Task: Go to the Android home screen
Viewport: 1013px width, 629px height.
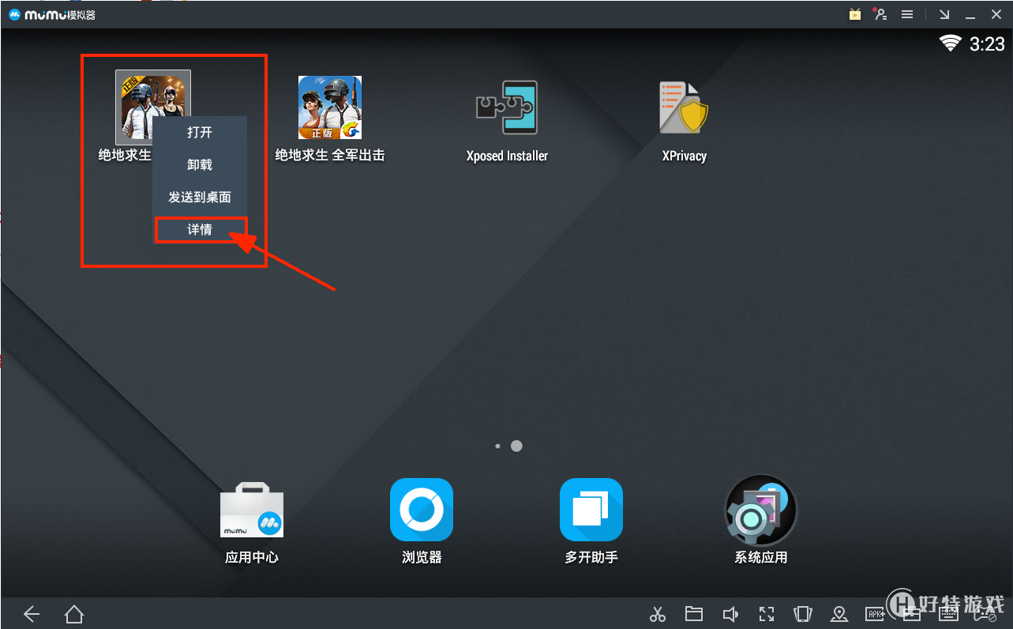Action: point(74,613)
